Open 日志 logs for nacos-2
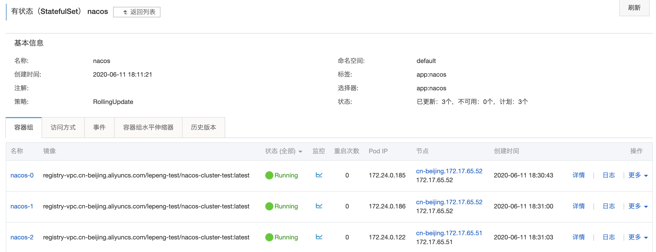Image resolution: width=656 pixels, height=252 pixels. pyautogui.click(x=609, y=237)
